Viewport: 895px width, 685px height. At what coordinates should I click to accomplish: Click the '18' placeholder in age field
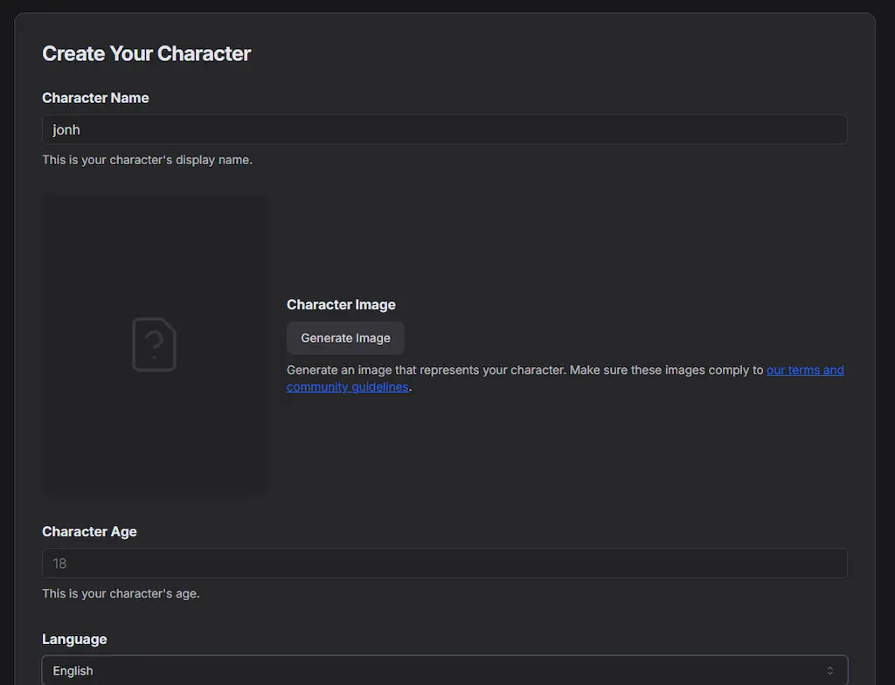(x=59, y=564)
